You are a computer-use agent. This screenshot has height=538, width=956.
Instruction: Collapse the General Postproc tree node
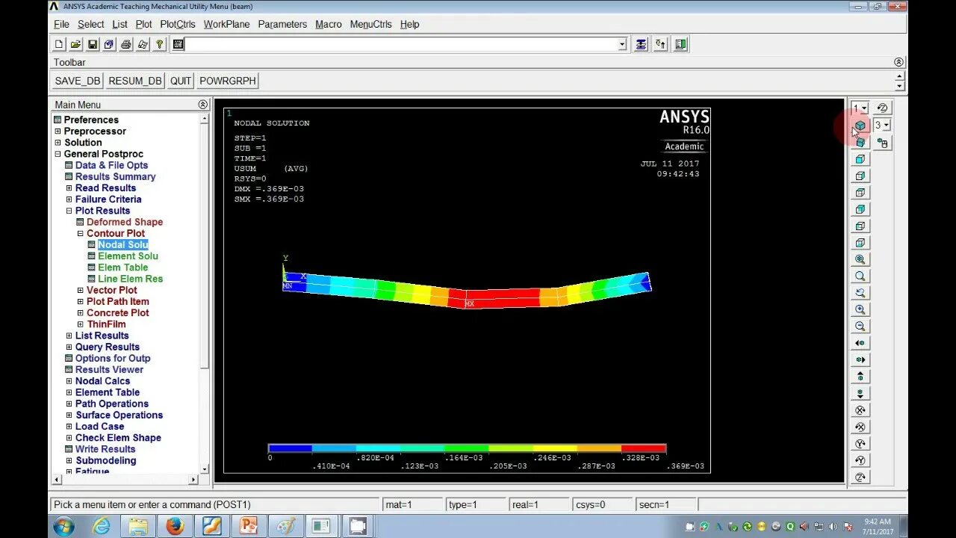58,154
